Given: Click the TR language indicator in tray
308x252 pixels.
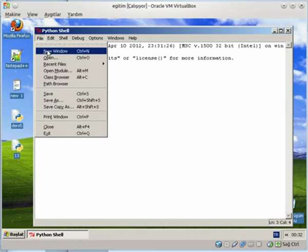Looking at the screenshot, I should pos(276,235).
